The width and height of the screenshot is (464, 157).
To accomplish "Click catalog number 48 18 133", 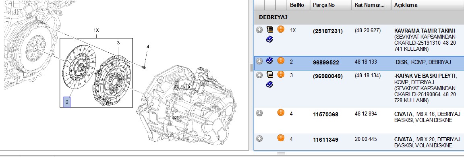I will (366, 62).
